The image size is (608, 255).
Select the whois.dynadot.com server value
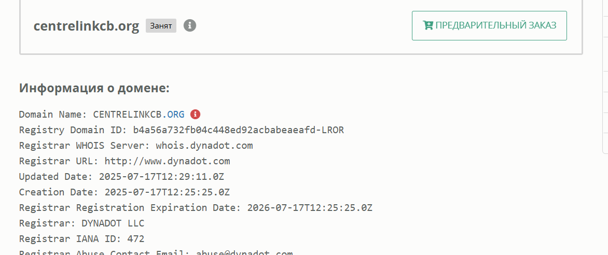[x=204, y=146]
